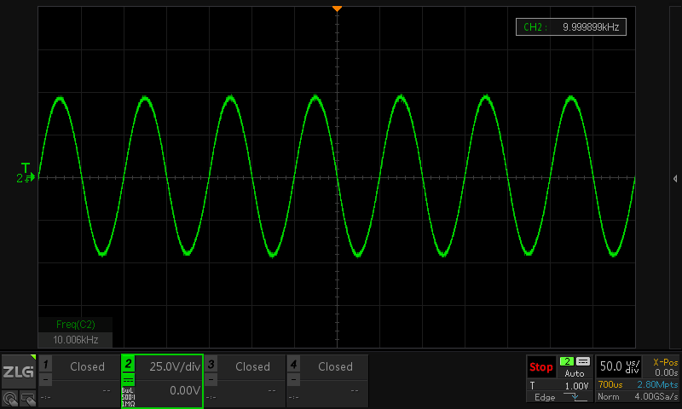This screenshot has width=682, height=409.
Task: Click the Freq(C2) measurement readout
Action: pyautogui.click(x=76, y=331)
